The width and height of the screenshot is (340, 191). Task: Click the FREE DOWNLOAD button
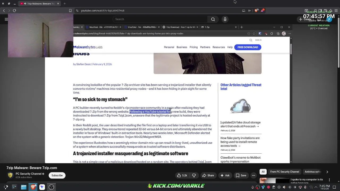[248, 47]
